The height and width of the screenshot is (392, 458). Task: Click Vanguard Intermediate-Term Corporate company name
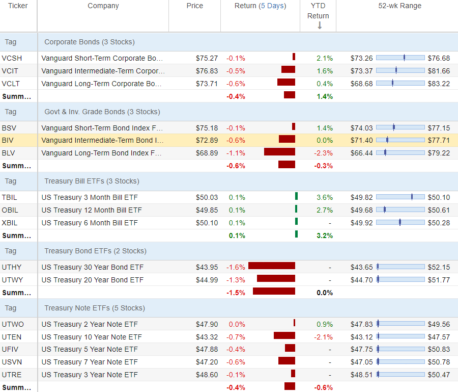(x=103, y=71)
